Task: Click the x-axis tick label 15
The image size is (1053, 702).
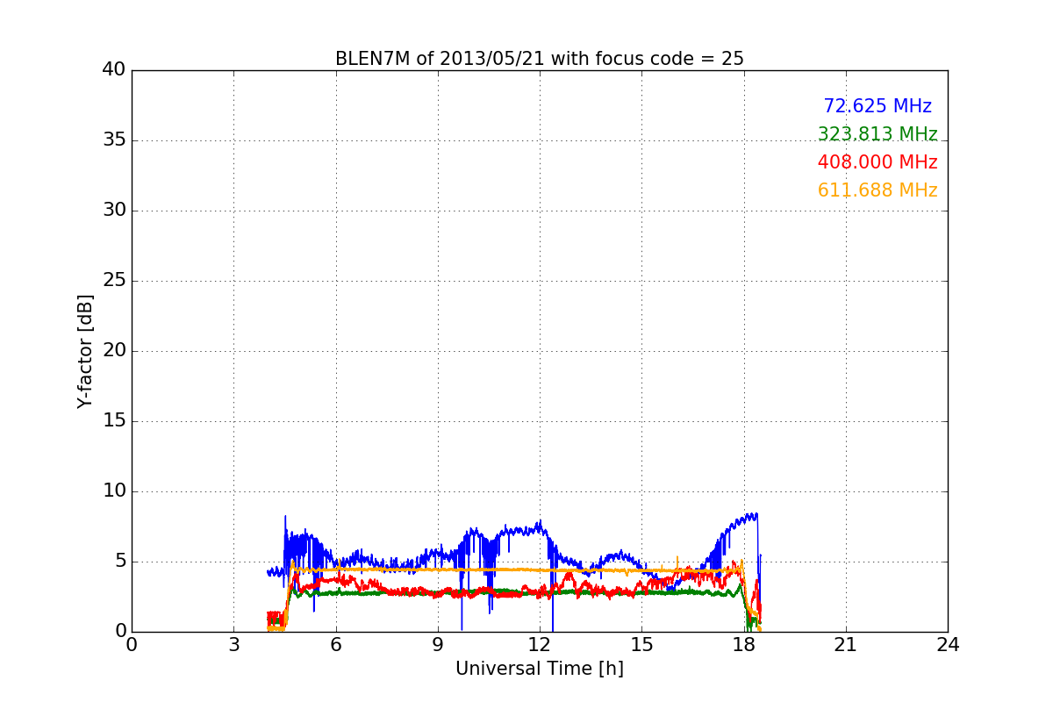Action: (641, 645)
